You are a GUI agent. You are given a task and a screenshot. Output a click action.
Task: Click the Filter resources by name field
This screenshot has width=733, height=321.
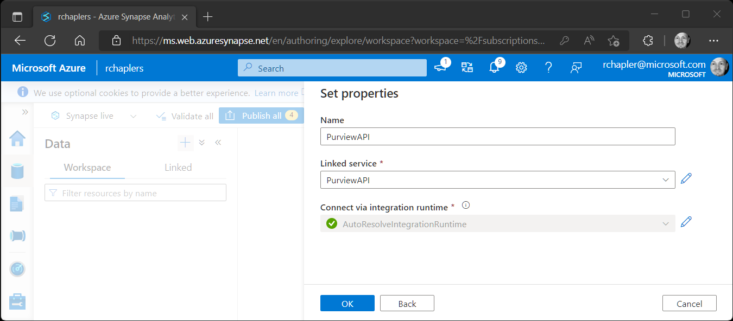pos(135,193)
